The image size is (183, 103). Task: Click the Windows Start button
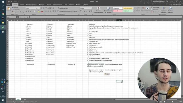pos(3,2)
